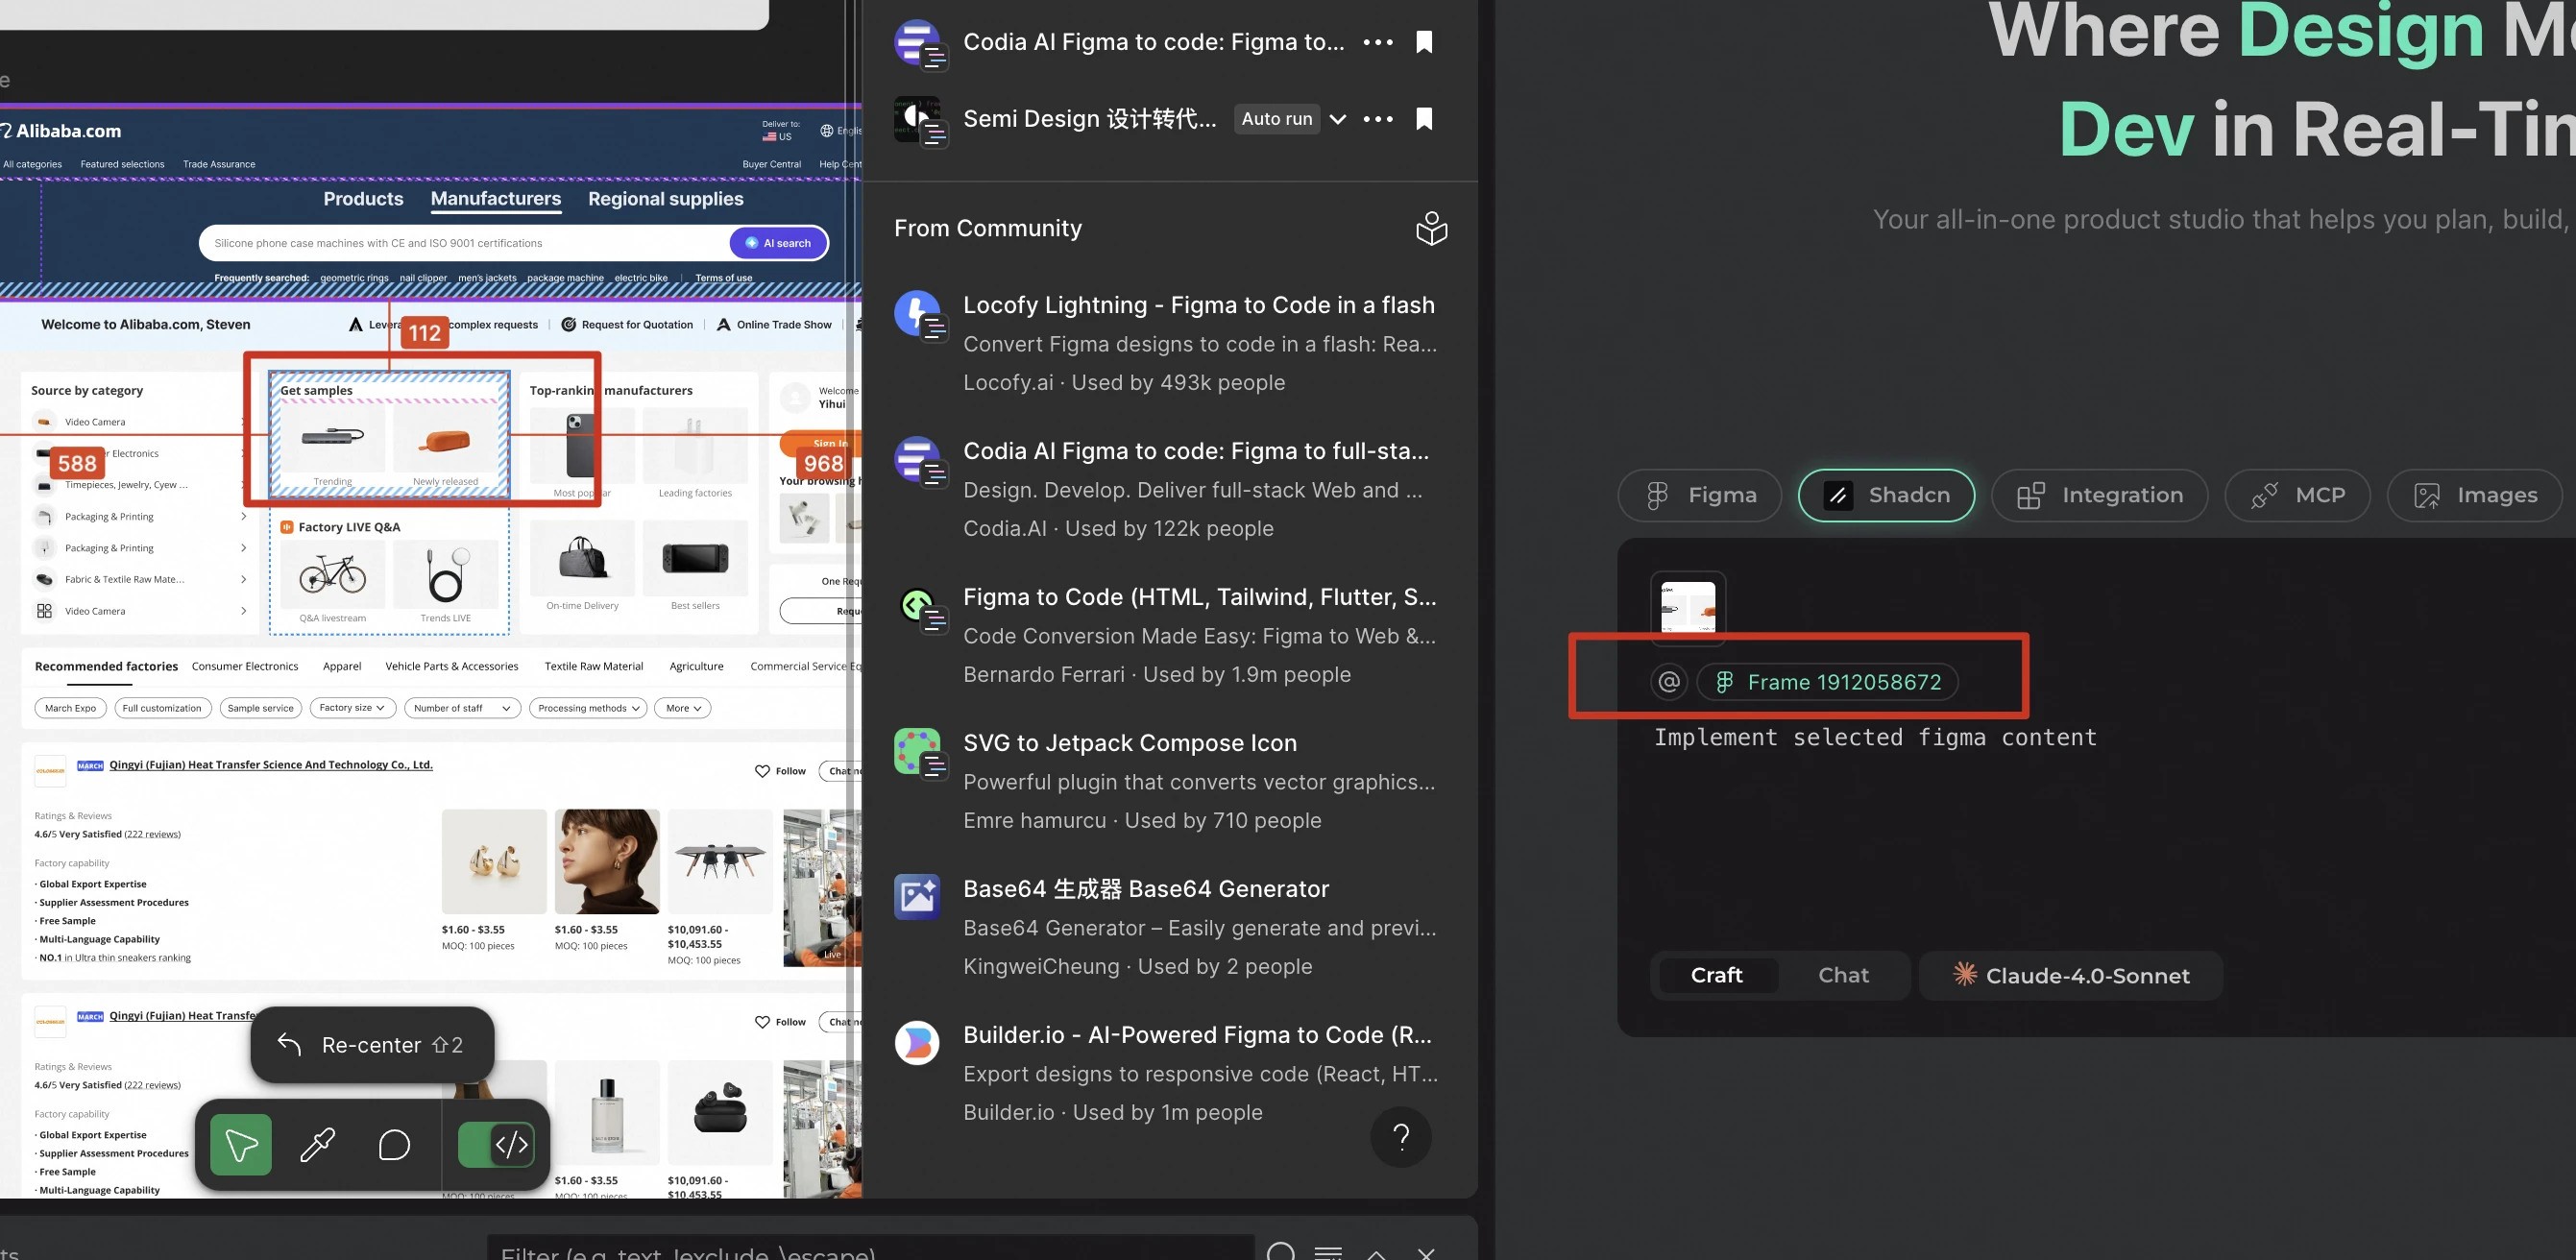Image resolution: width=2576 pixels, height=1260 pixels.
Task: Expand the More filters dropdown
Action: click(x=682, y=708)
